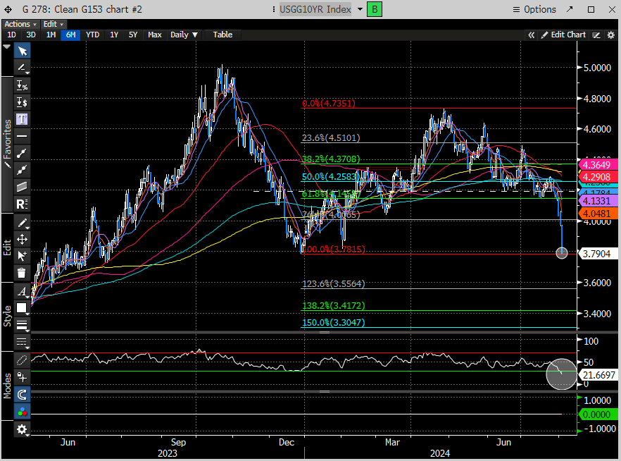Select the 5Y time range tab
This screenshot has width=621, height=461.
point(133,35)
